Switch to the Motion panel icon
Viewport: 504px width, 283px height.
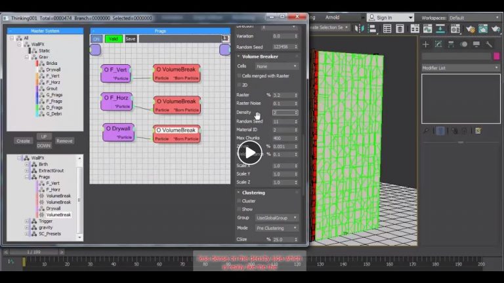(x=463, y=45)
